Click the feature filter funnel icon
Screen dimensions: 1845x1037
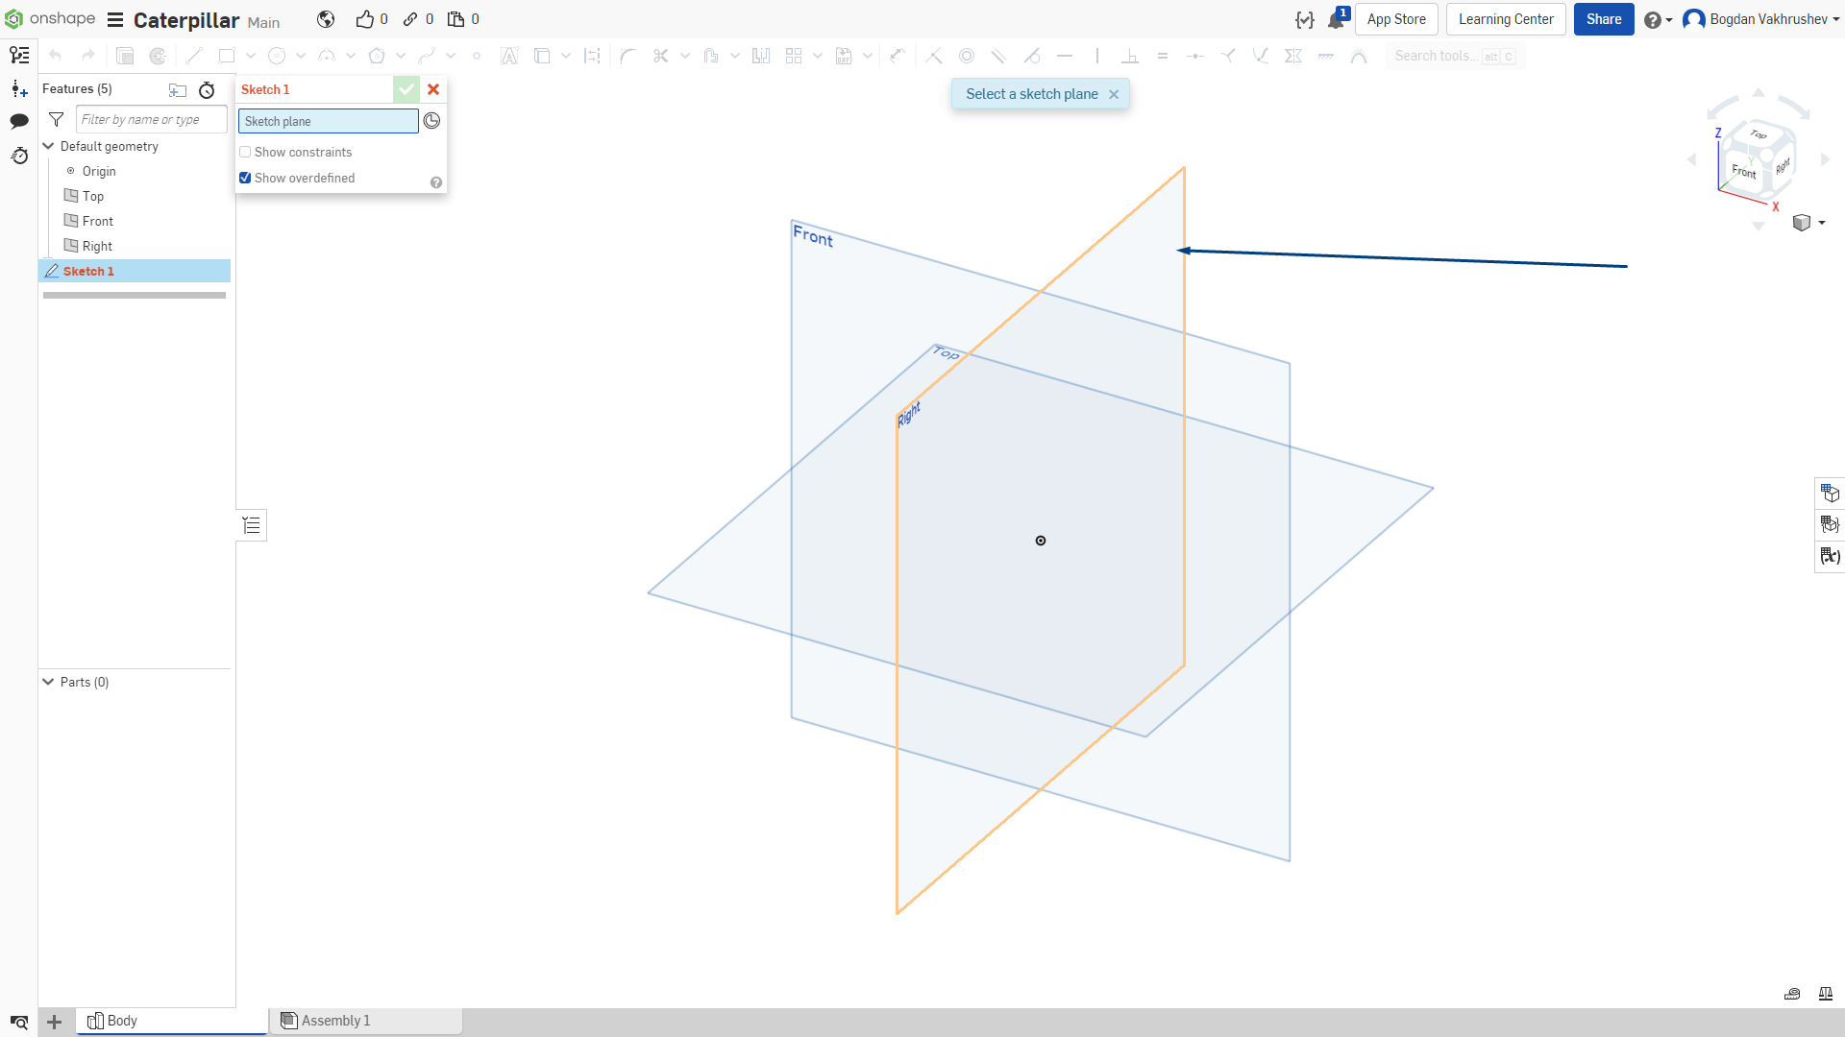[57, 120]
